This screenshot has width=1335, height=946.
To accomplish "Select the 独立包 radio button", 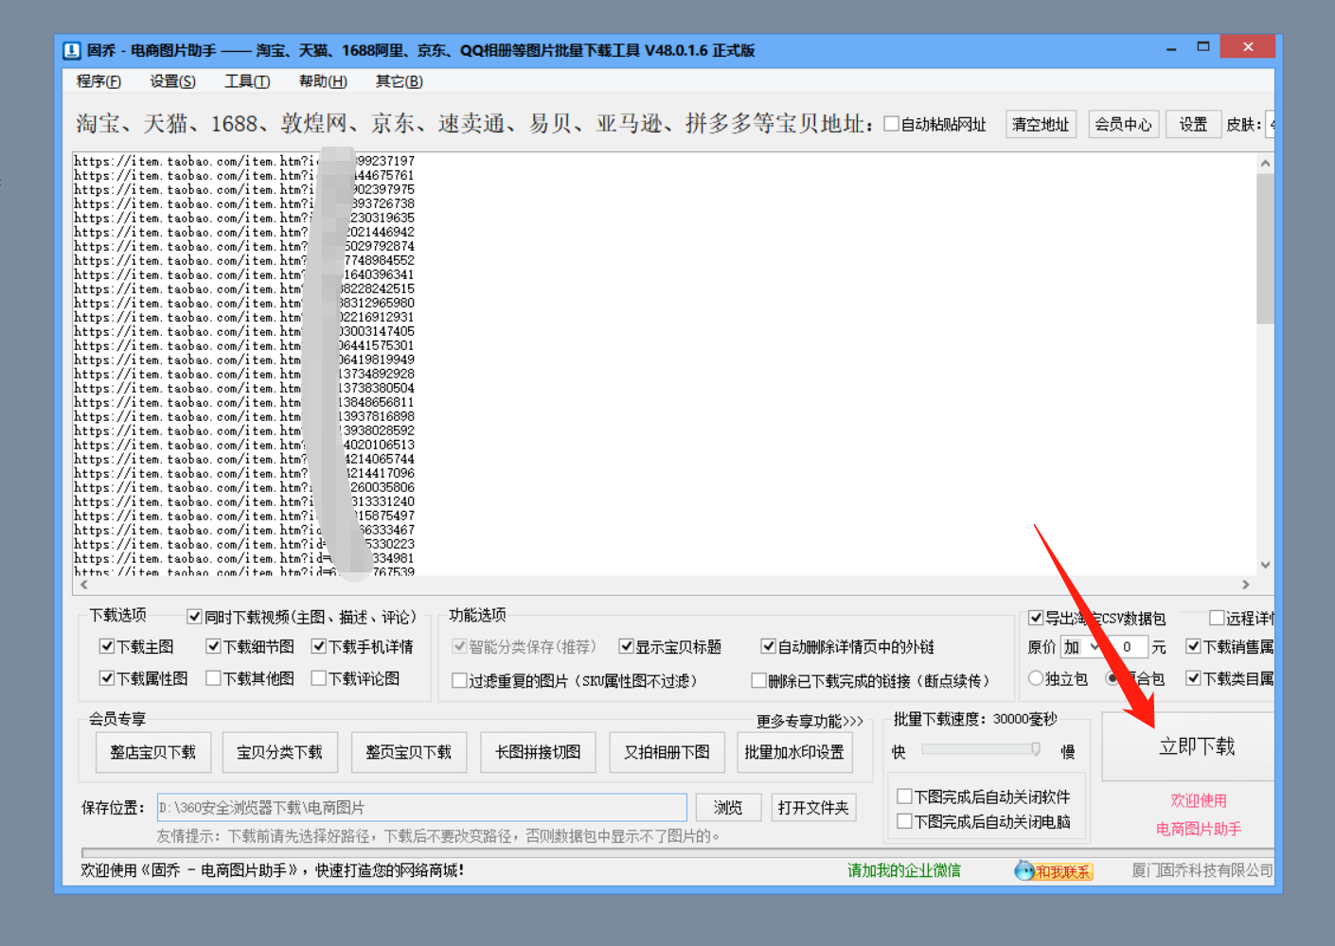I will point(1036,677).
